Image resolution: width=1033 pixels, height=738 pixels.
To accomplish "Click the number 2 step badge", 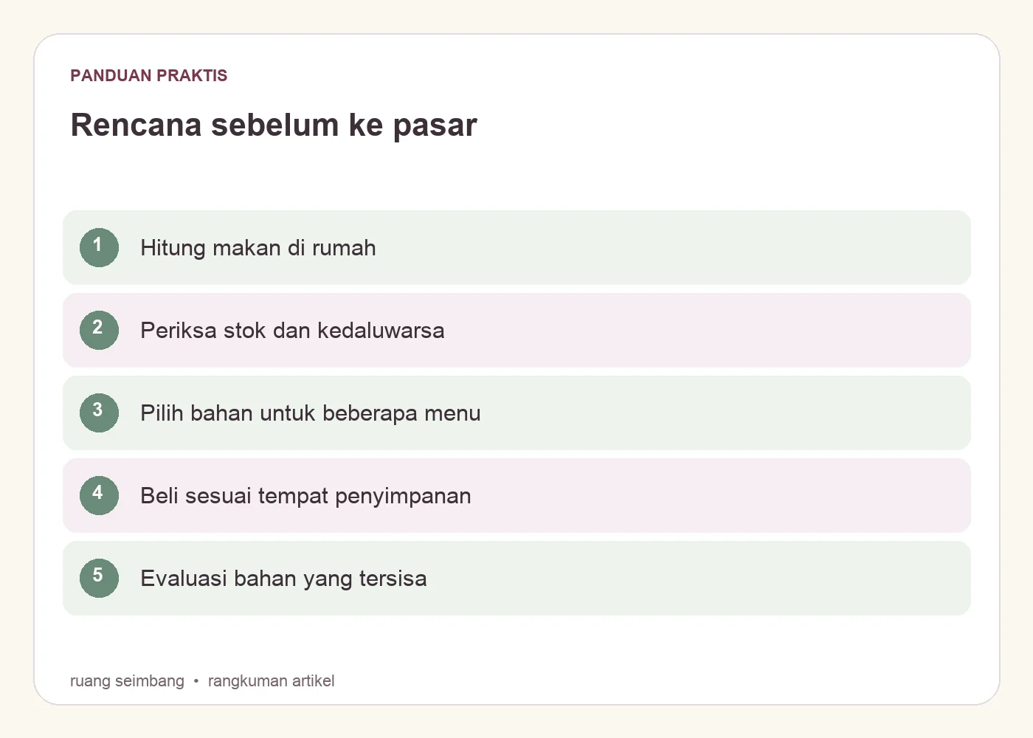I will tap(99, 330).
